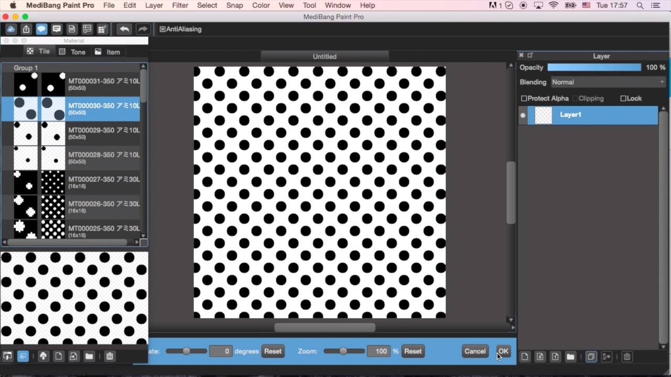Add a new layer in Layer panel
Screen dimensions: 671x377
[525, 357]
